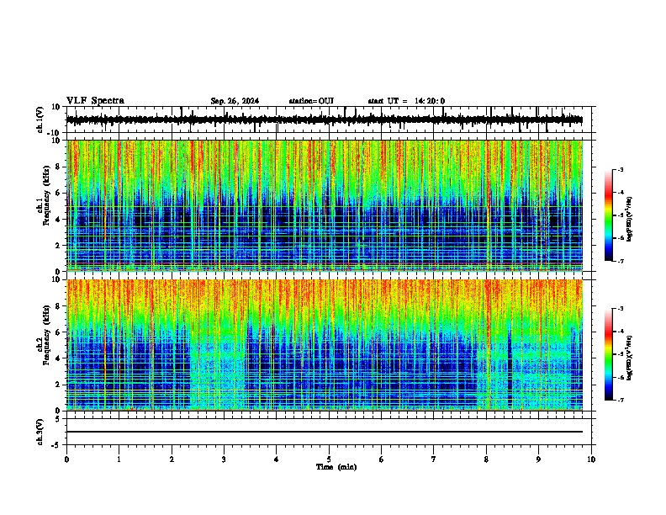Click the 'station=OUJ' label

tap(311, 101)
